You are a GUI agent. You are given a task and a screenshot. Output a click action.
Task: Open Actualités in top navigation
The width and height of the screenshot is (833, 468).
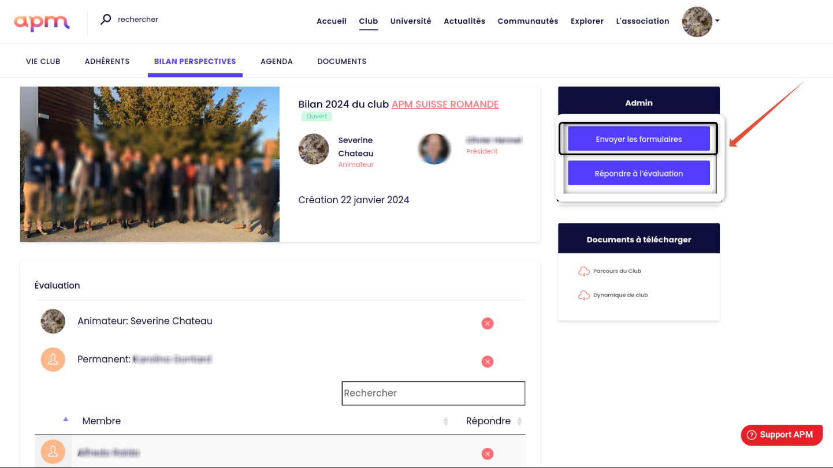click(464, 21)
